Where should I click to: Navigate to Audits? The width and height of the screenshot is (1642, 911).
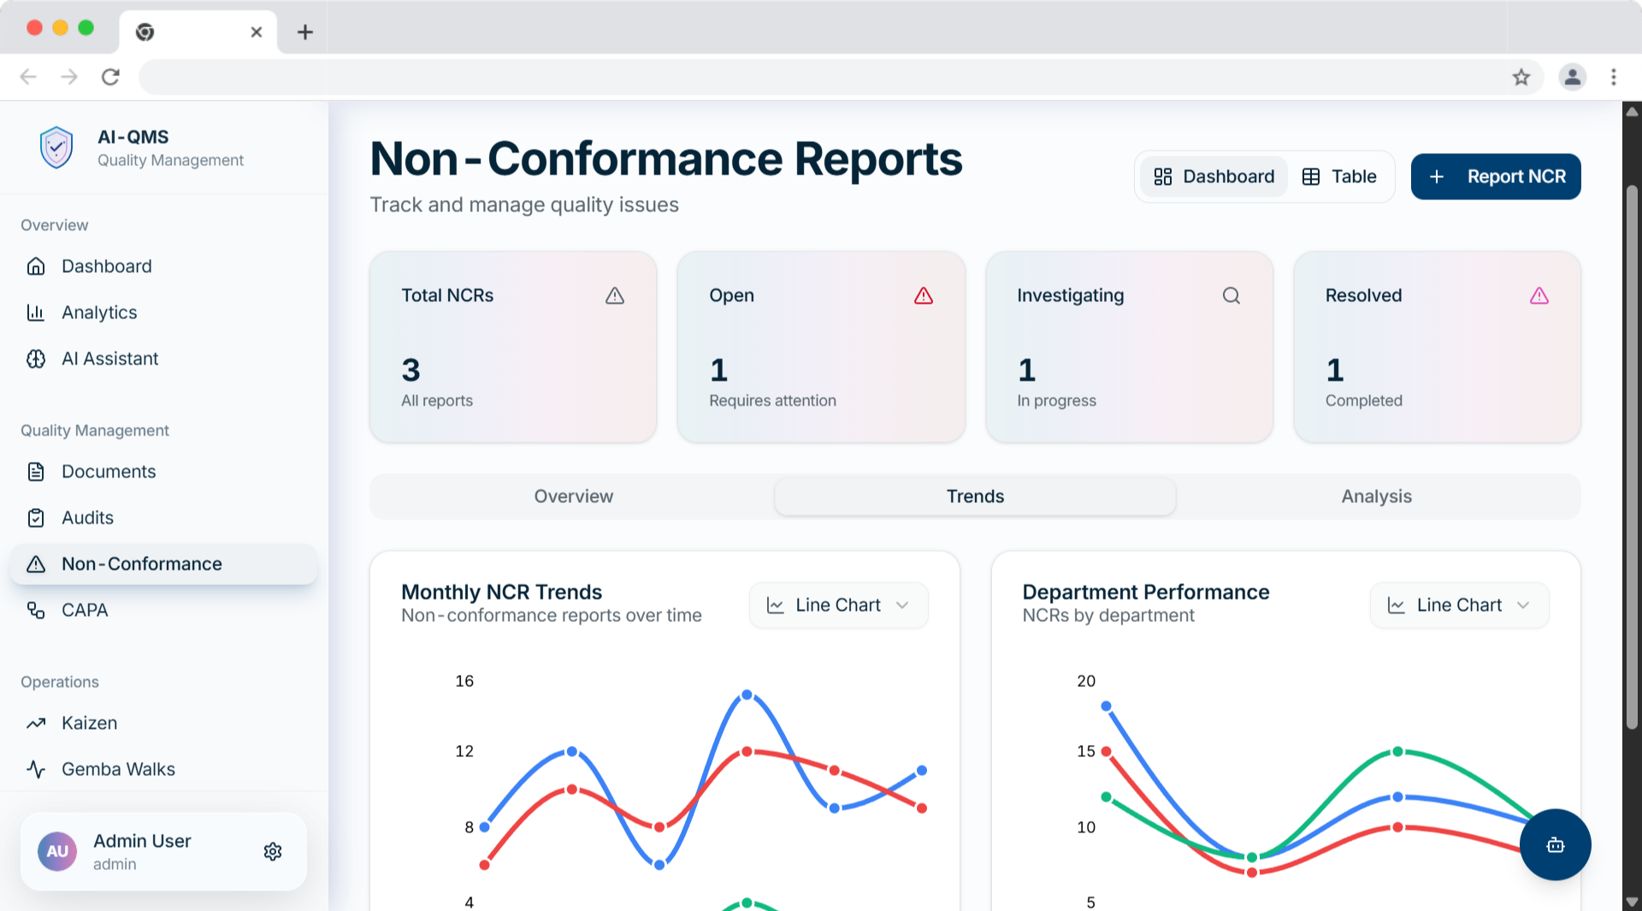[x=163, y=518]
